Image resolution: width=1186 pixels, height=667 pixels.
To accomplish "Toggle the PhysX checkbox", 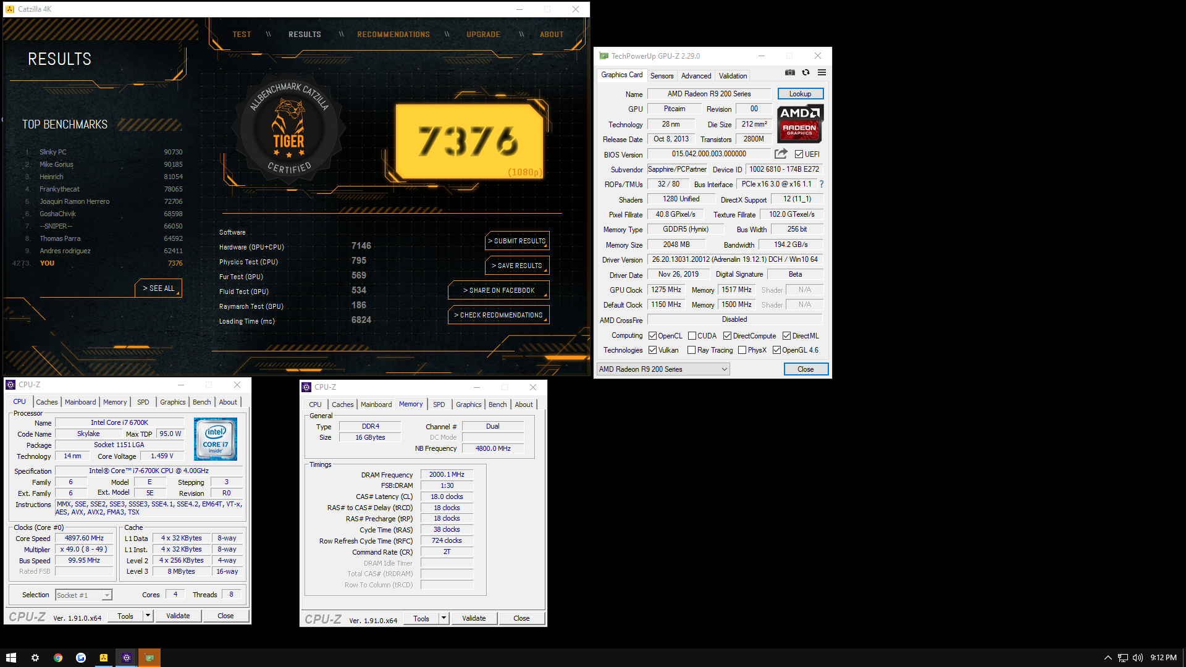I will pos(742,350).
